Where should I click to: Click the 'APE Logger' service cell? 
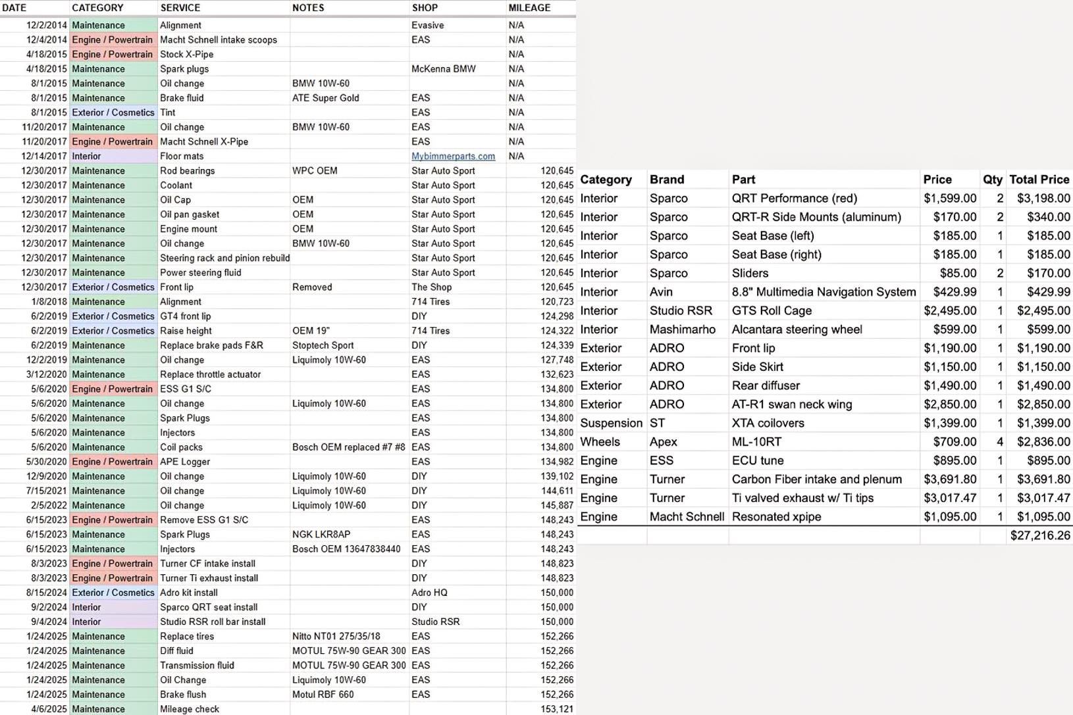click(x=224, y=462)
